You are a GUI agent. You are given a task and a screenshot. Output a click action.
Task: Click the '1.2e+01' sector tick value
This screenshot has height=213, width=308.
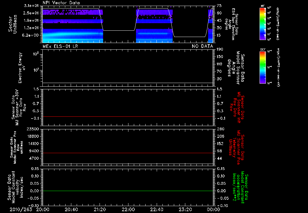pos(31,28)
